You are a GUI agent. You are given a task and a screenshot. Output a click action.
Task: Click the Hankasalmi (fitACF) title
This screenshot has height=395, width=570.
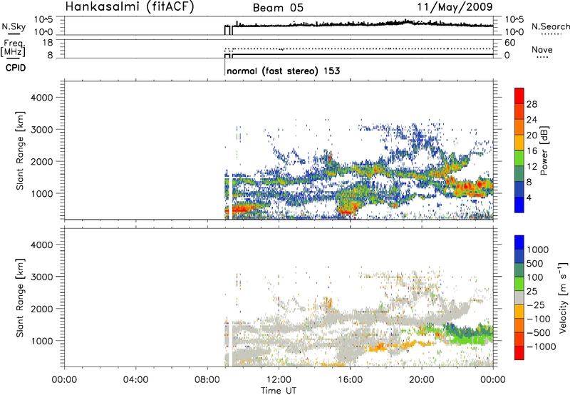(130, 7)
